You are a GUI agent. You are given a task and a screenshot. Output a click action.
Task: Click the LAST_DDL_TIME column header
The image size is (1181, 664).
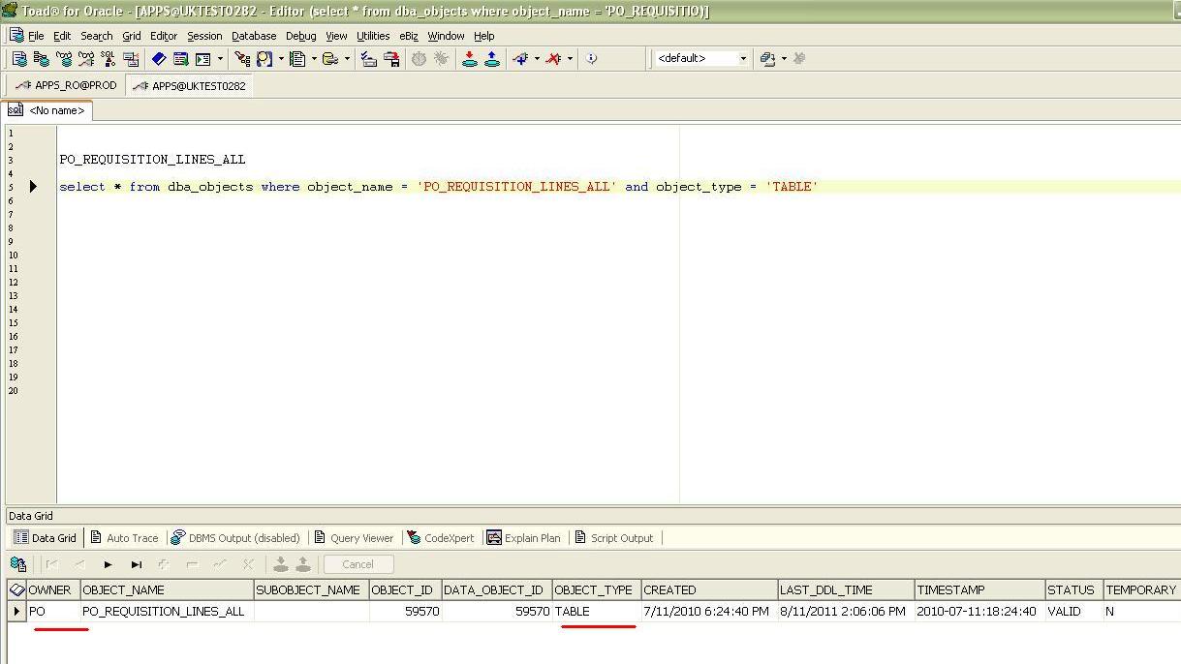coord(846,589)
